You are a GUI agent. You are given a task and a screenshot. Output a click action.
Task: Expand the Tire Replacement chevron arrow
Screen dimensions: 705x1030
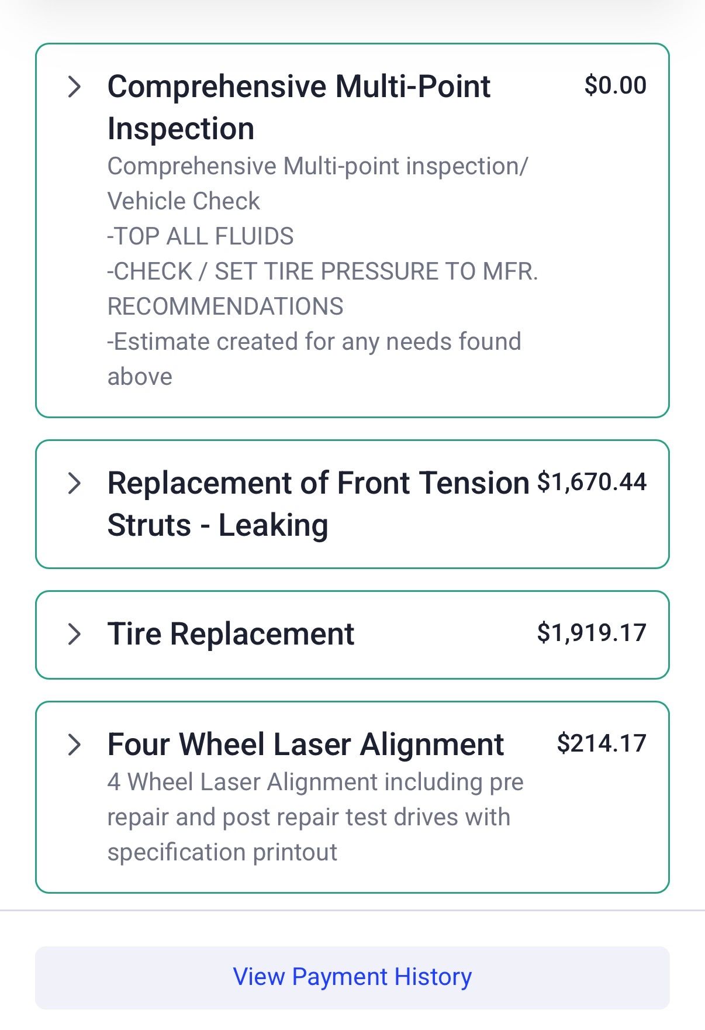74,634
